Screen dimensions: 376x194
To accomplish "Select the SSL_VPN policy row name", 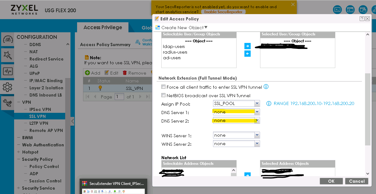I will pyautogui.click(x=134, y=88).
